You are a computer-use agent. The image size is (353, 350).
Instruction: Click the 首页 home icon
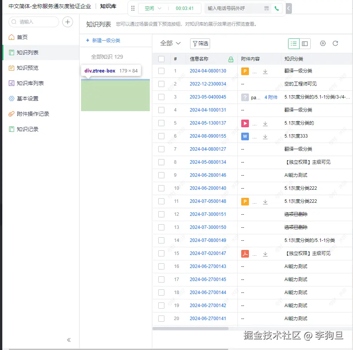click(x=11, y=37)
